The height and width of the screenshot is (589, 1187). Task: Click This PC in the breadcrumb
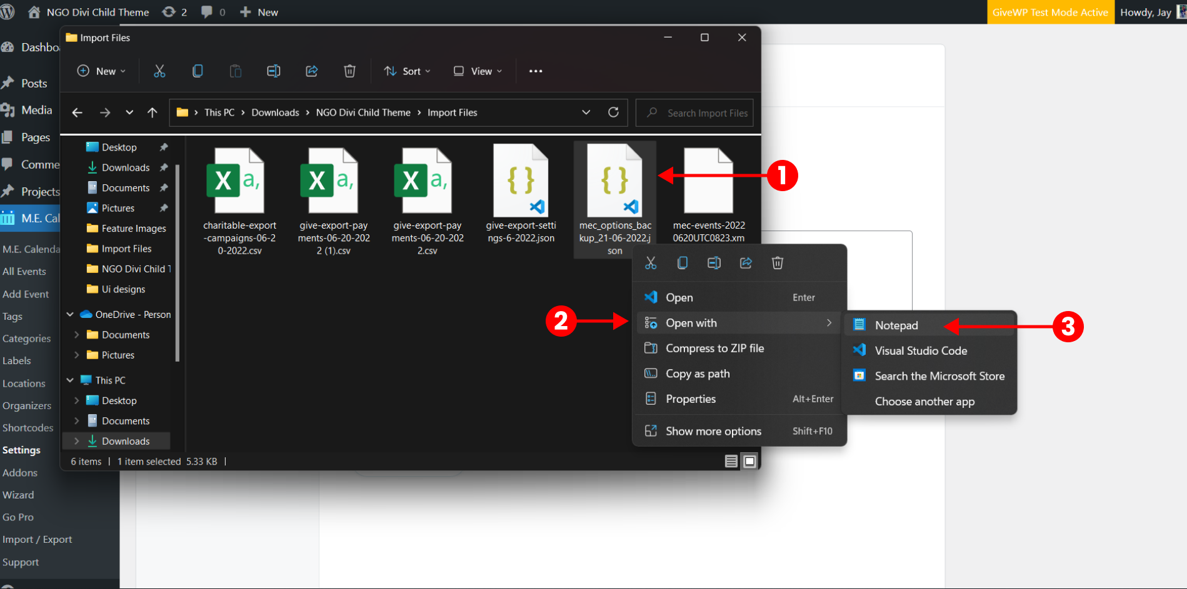tap(219, 112)
